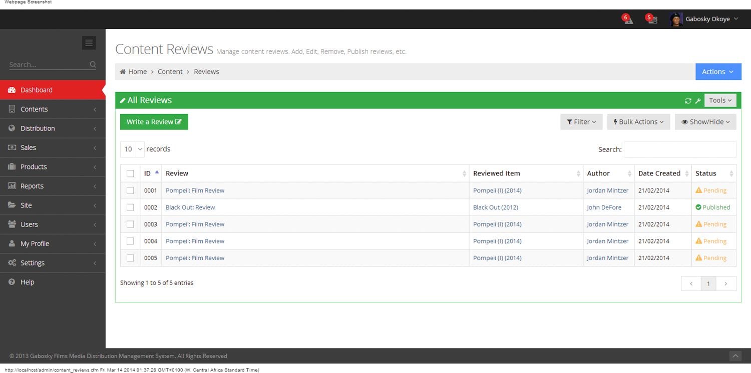Sort table by the Date Created header

[663, 173]
